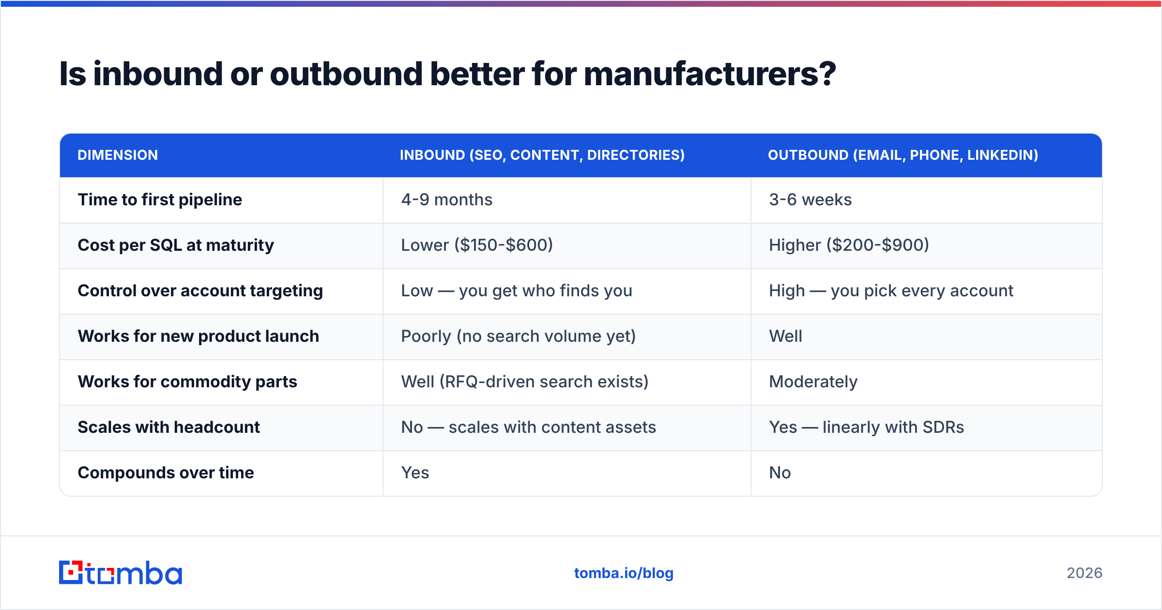Click 'Compounds over time' label
The image size is (1162, 610).
166,473
